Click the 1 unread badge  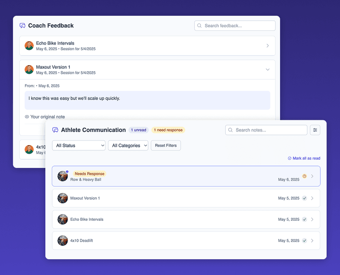[x=138, y=130]
